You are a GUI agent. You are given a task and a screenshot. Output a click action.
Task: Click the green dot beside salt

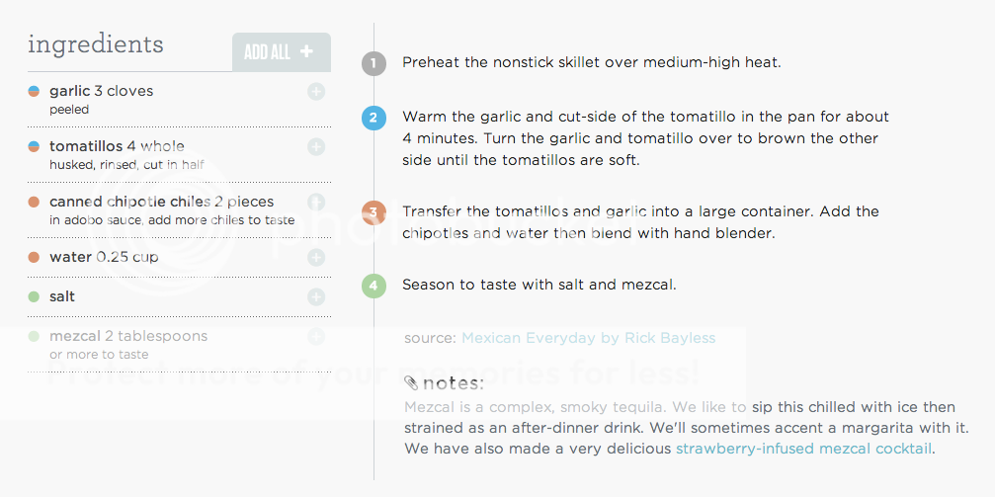coord(34,296)
